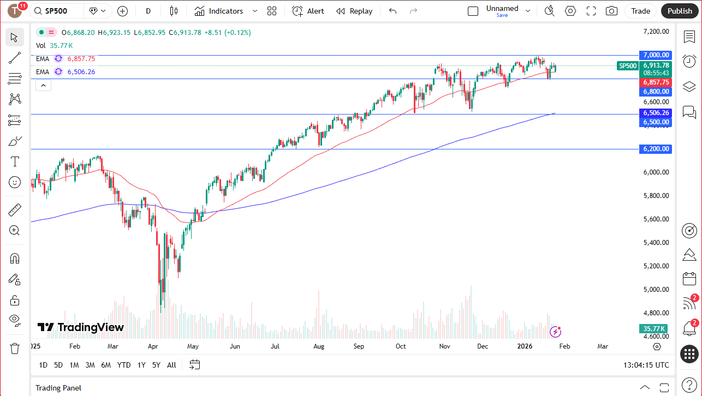
Task: Collapse the indicator legend arrow
Action: coord(43,85)
